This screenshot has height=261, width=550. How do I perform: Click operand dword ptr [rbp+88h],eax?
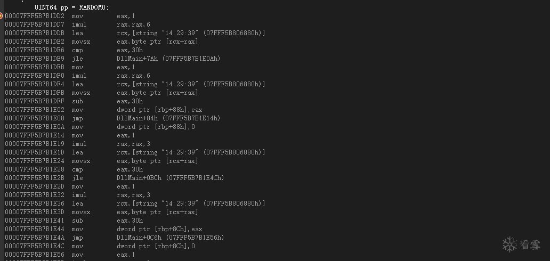point(159,110)
